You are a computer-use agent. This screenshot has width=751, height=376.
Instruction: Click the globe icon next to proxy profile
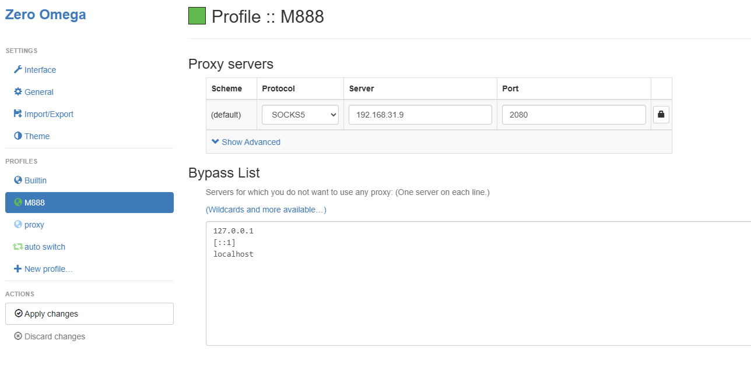[17, 225]
